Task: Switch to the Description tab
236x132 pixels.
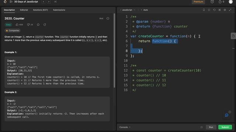Action: tap(9, 10)
